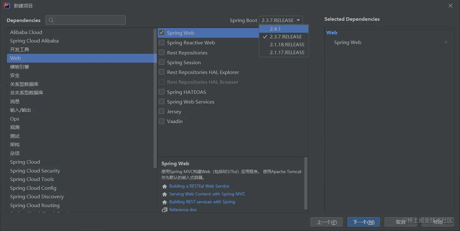Select Spring Web Services checkbox
The width and height of the screenshot is (460, 231).
click(x=161, y=102)
